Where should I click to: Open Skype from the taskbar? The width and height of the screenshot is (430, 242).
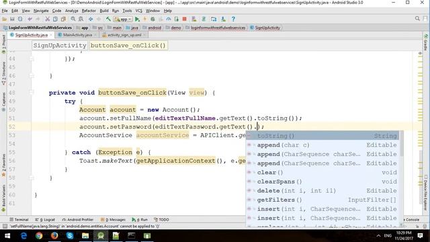[70, 236]
